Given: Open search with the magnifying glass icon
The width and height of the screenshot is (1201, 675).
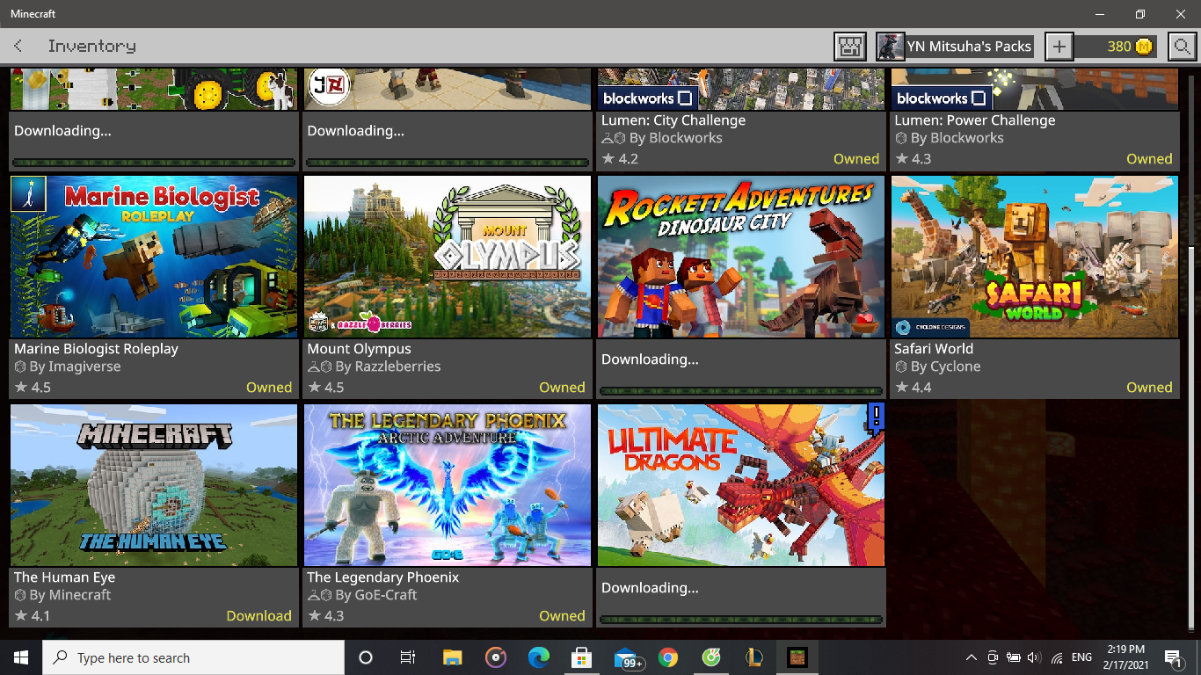Looking at the screenshot, I should 1183,47.
